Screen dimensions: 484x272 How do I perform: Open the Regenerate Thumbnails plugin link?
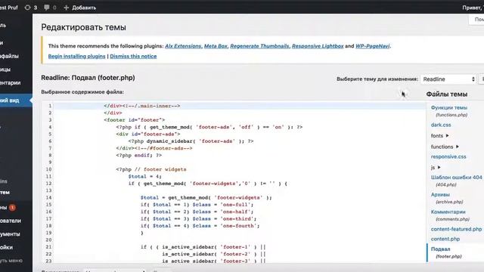coord(259,46)
